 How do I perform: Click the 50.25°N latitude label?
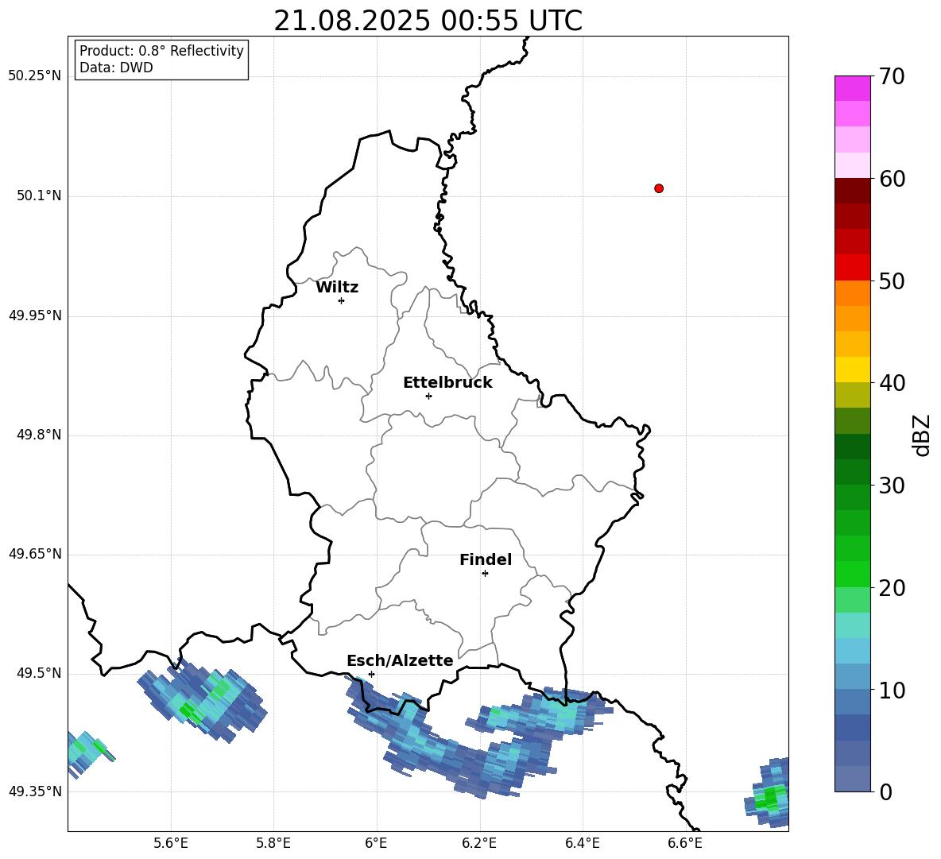(x=35, y=76)
